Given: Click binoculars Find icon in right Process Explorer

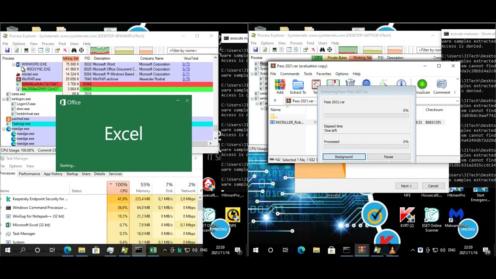Looking at the screenshot, I should click(322, 50).
